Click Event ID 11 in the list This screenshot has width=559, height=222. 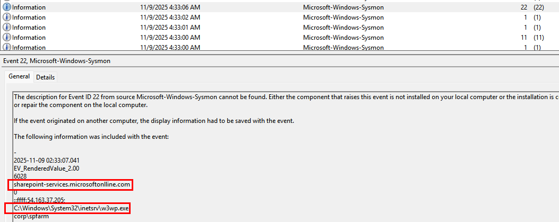coord(524,38)
